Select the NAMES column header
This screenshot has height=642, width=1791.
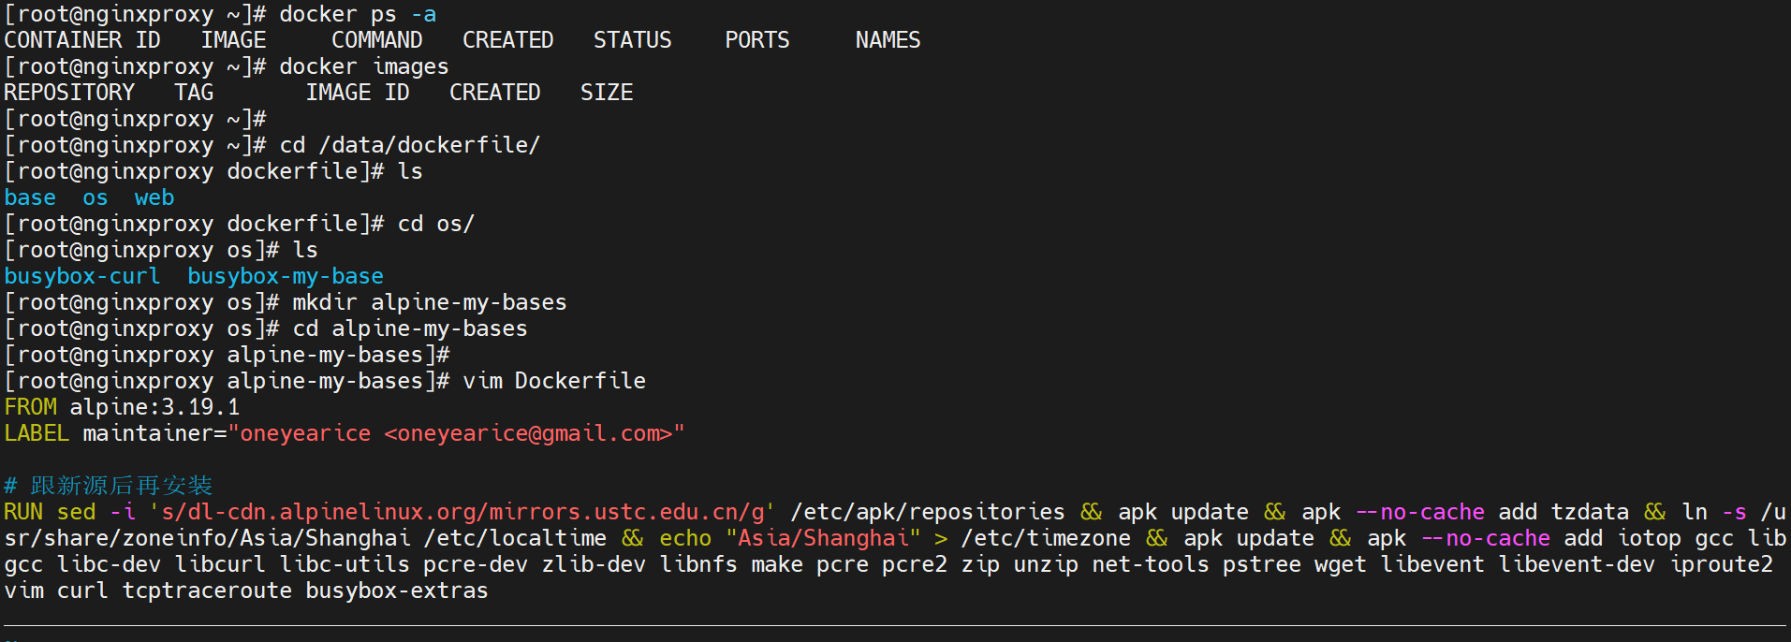pyautogui.click(x=888, y=40)
